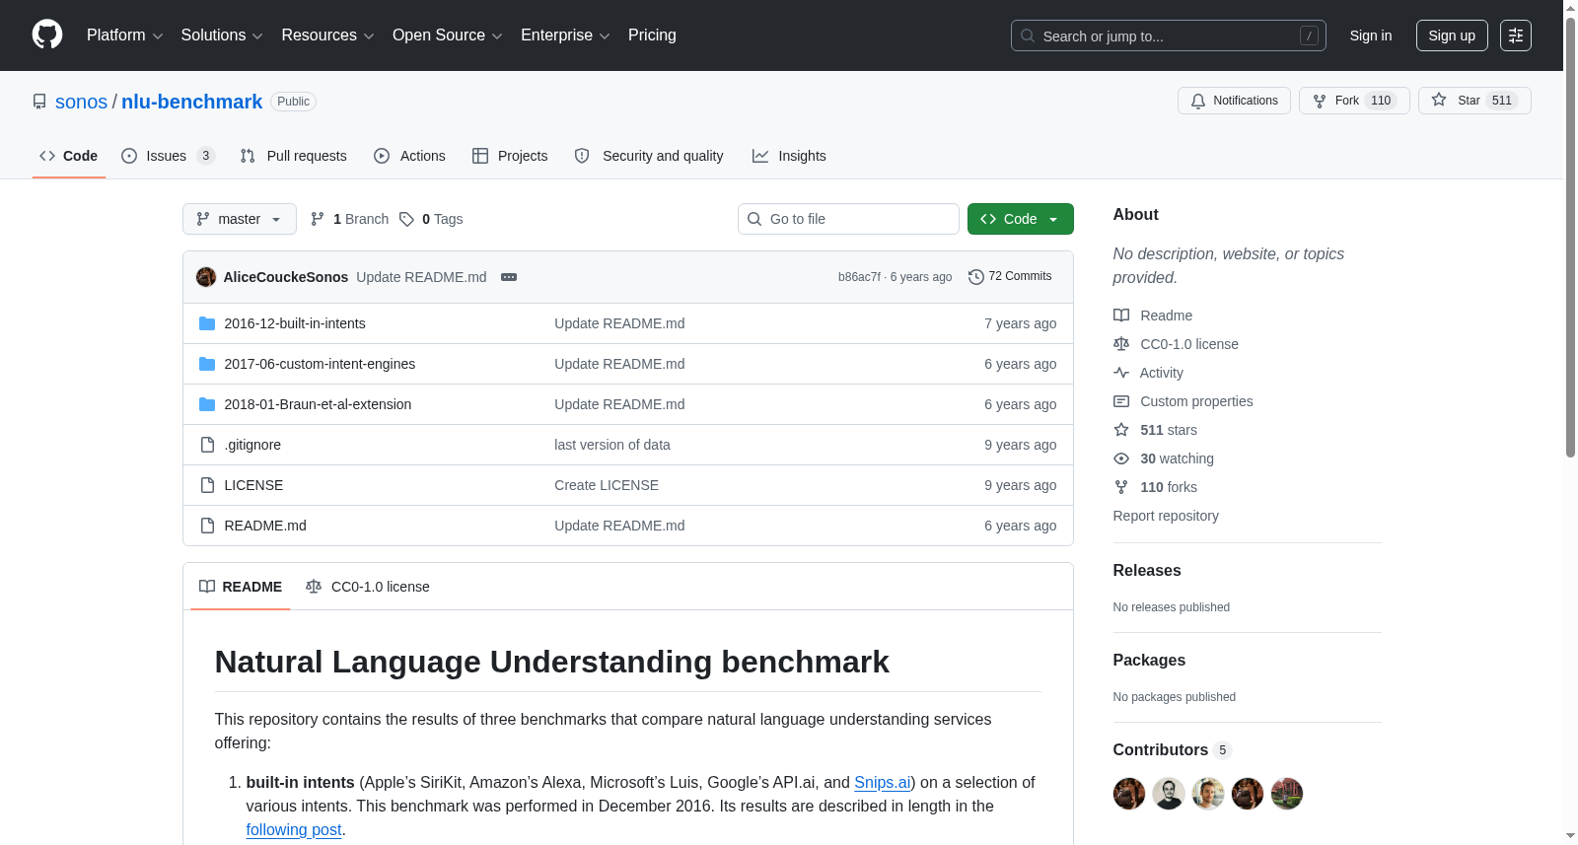Screen dimensions: 1578x845
Task: Expand the Resources menu
Action: (327, 35)
